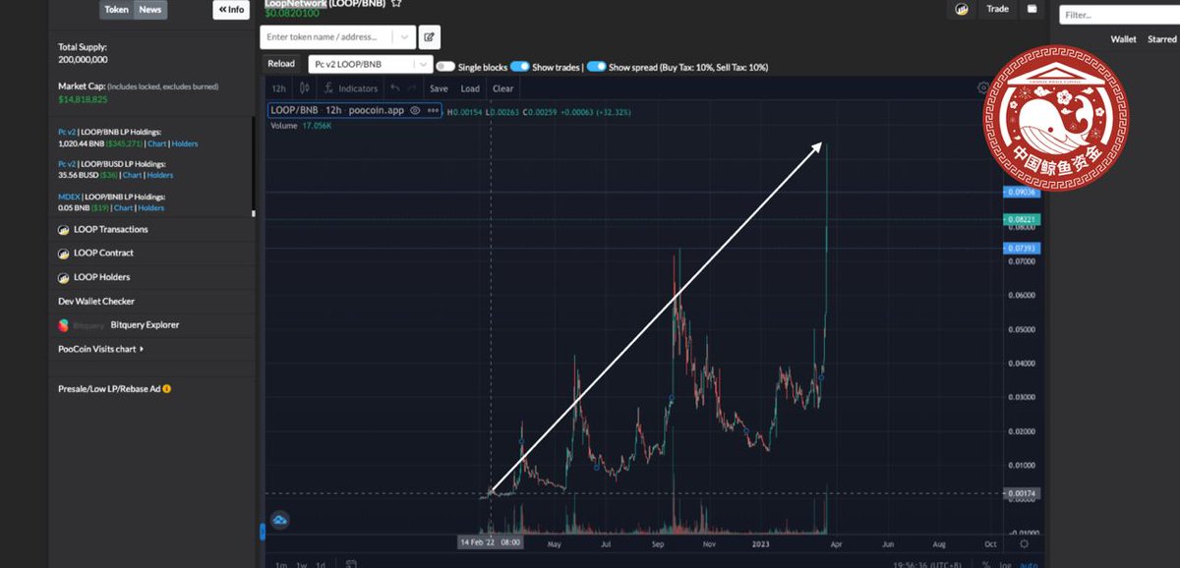Click the PooCoin icon next to LOOP Contract
The width and height of the screenshot is (1180, 568).
(63, 253)
